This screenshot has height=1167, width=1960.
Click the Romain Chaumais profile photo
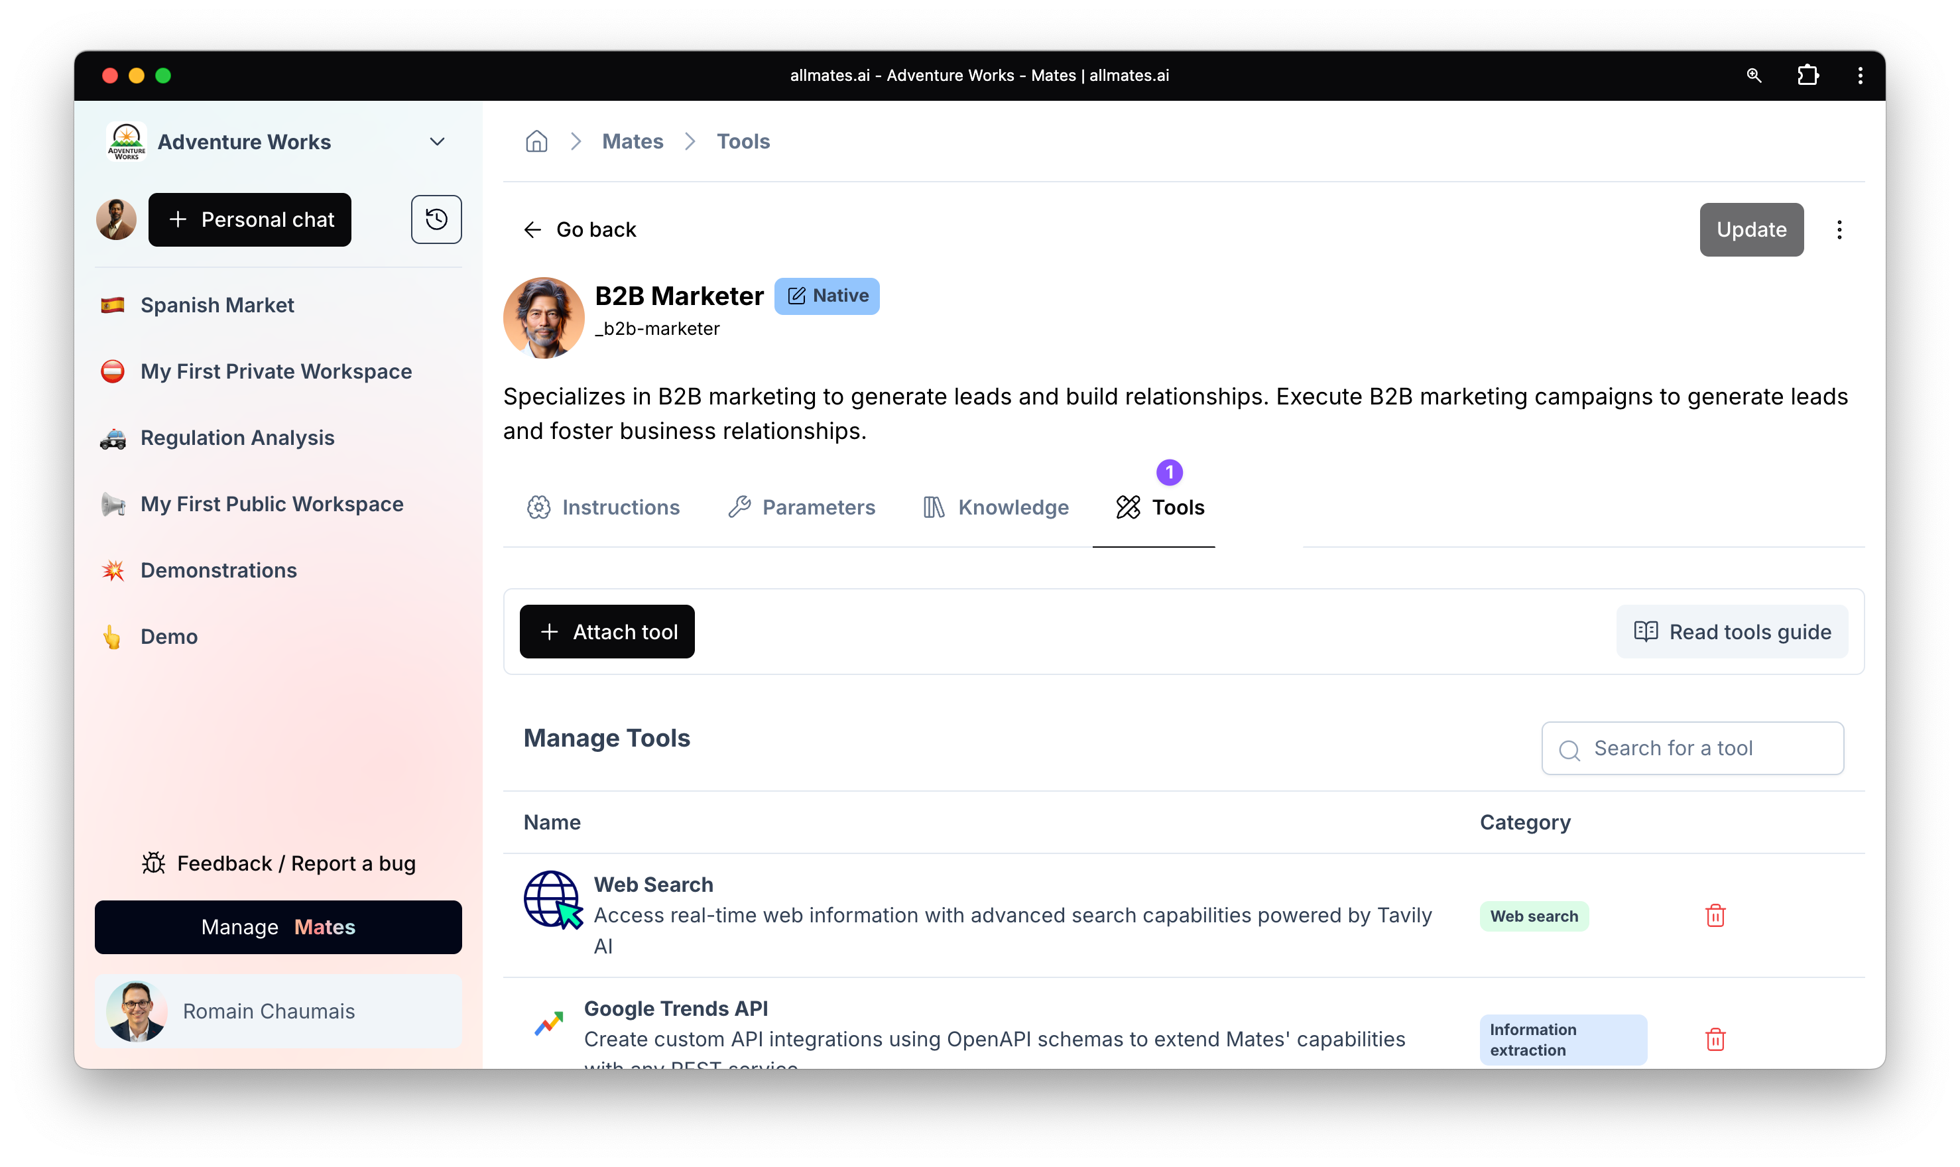point(137,1011)
